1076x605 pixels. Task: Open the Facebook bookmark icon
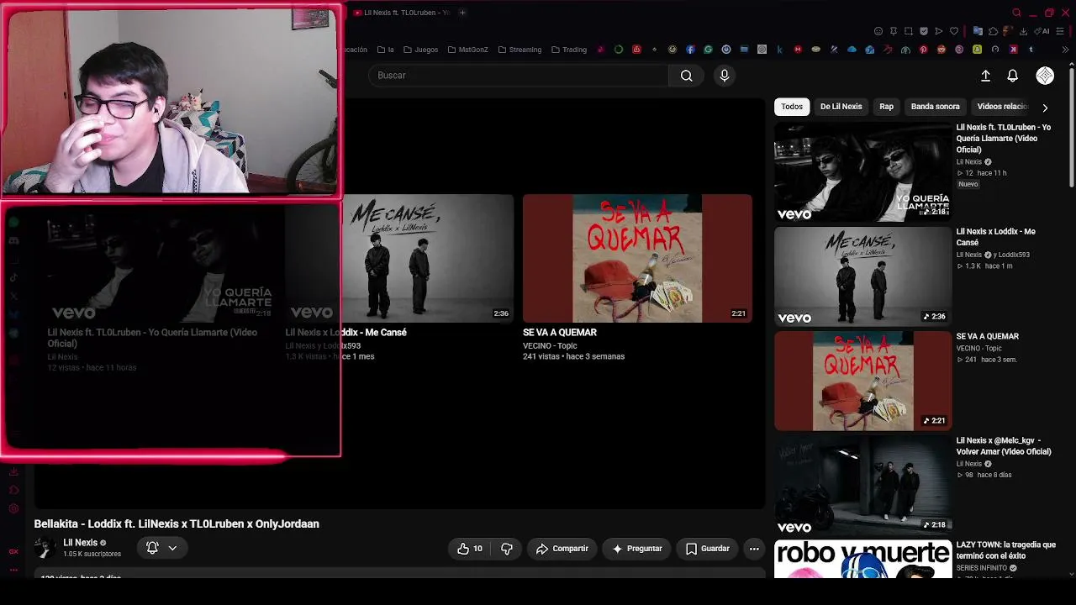click(x=690, y=50)
